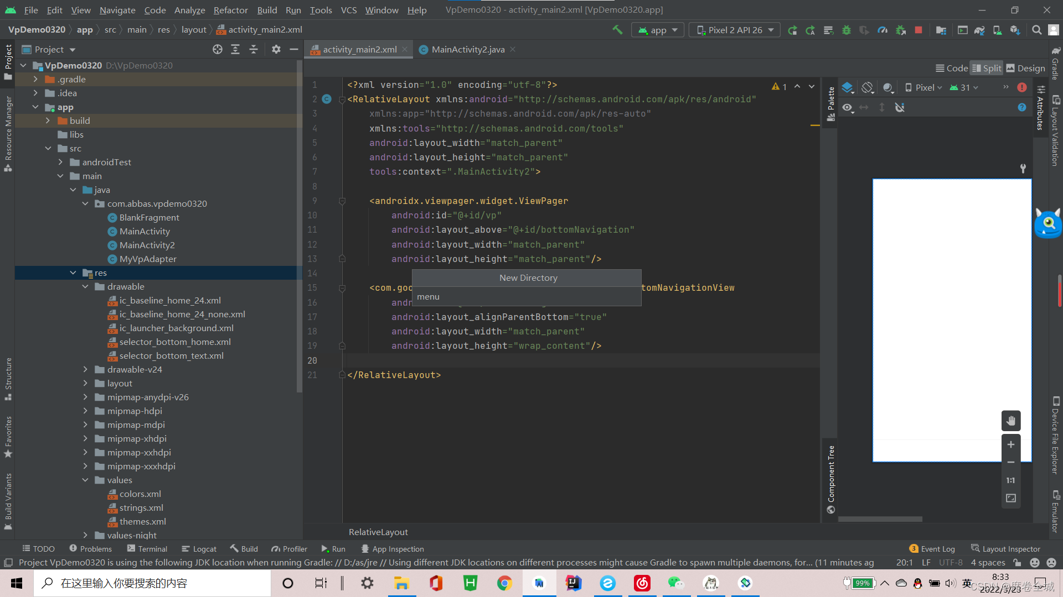Toggle the Resource Manager tool window

tap(8, 134)
